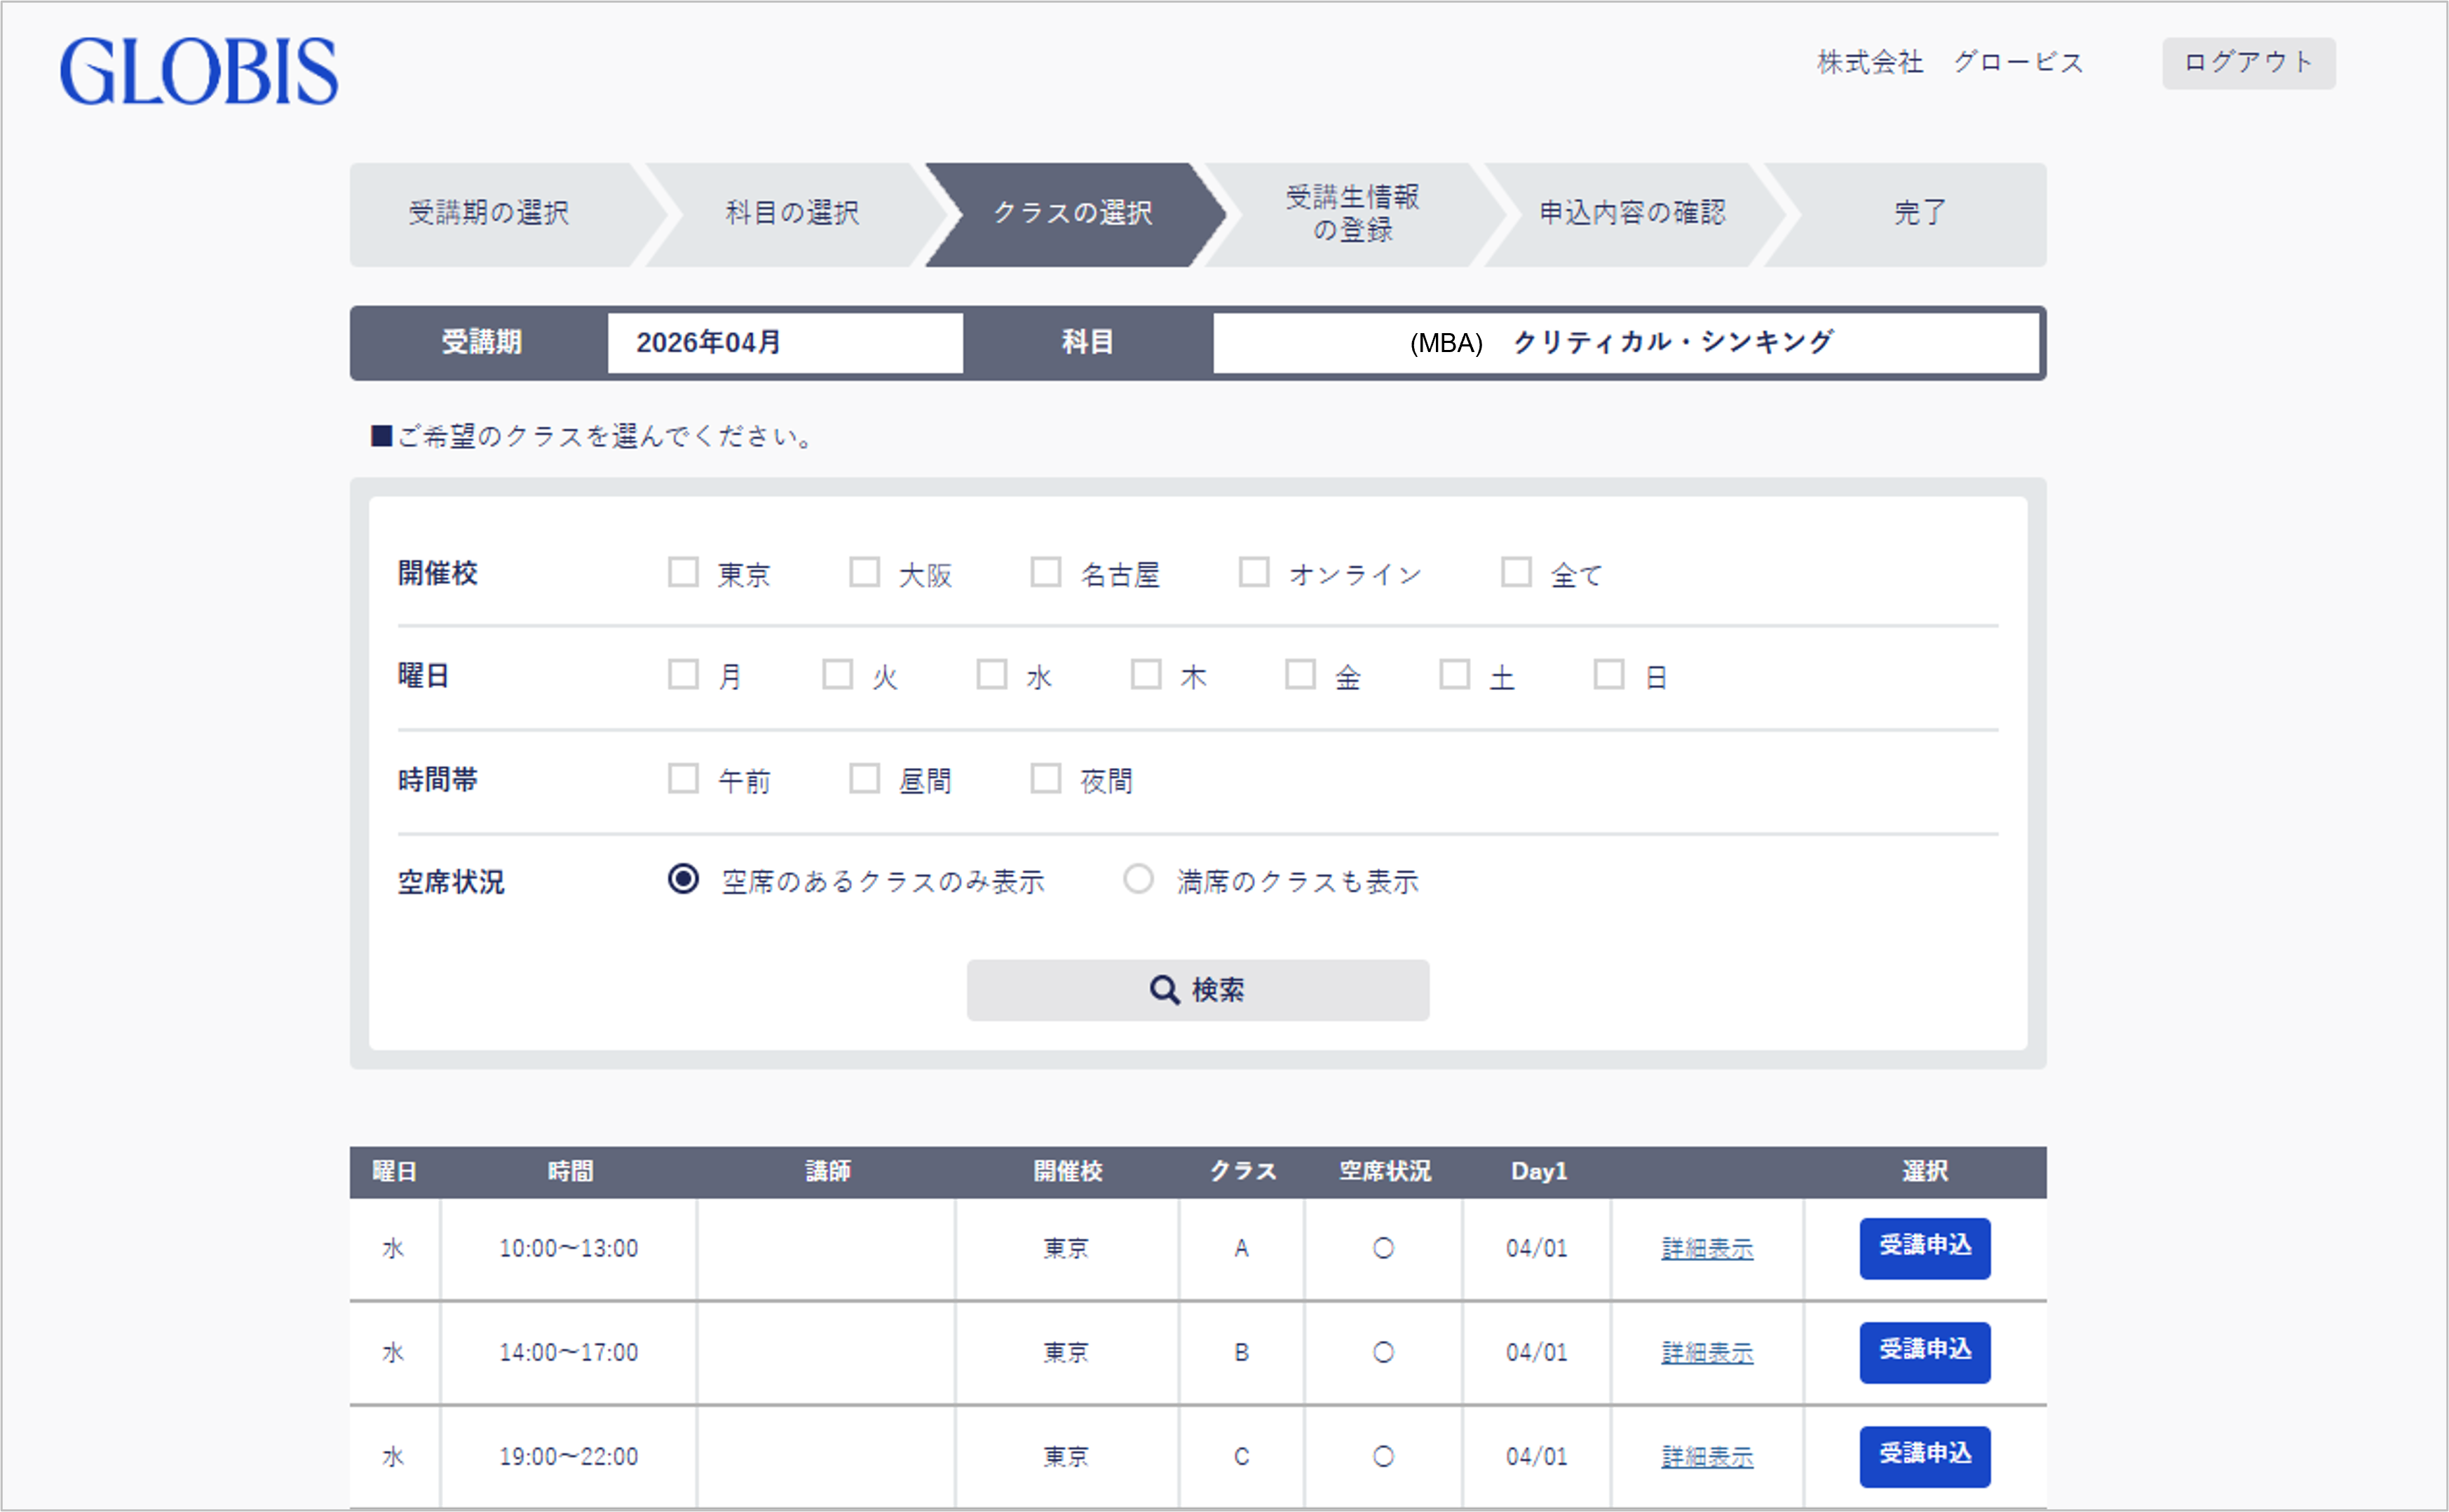The image size is (2449, 1512).
Task: Tick the 水 weekday checkbox
Action: point(991,675)
